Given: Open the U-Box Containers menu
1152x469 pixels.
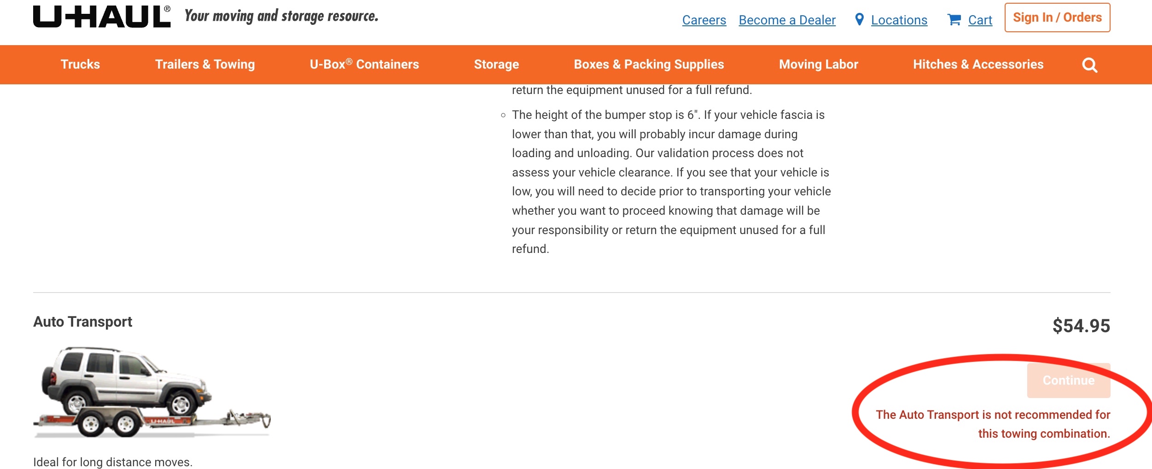Looking at the screenshot, I should (364, 64).
